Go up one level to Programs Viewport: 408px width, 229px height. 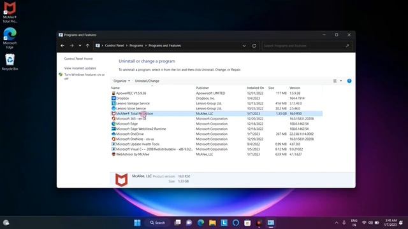click(x=88, y=46)
